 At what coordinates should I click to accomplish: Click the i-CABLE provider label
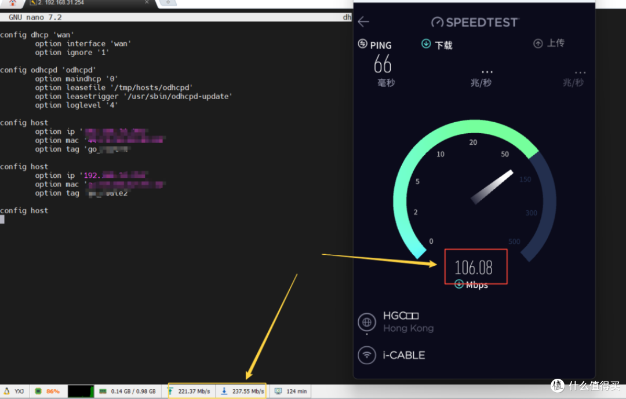pyautogui.click(x=403, y=355)
